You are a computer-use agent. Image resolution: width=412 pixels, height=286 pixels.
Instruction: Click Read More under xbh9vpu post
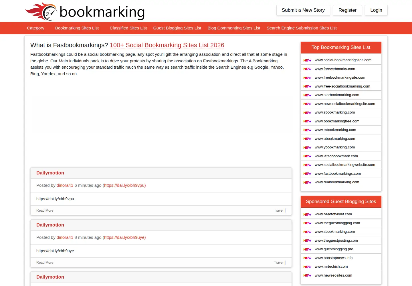[45, 210]
